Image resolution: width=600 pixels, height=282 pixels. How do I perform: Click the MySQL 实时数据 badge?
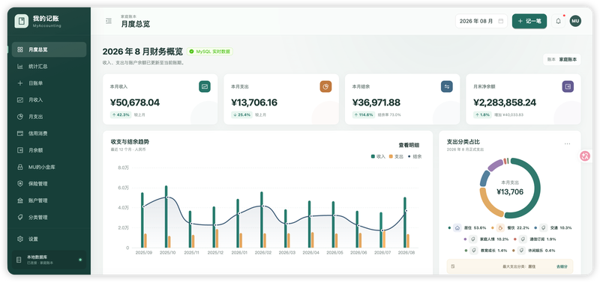[x=210, y=52]
